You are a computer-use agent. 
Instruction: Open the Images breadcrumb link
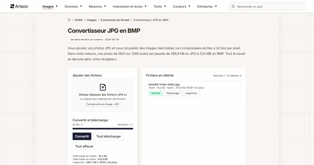(x=92, y=20)
